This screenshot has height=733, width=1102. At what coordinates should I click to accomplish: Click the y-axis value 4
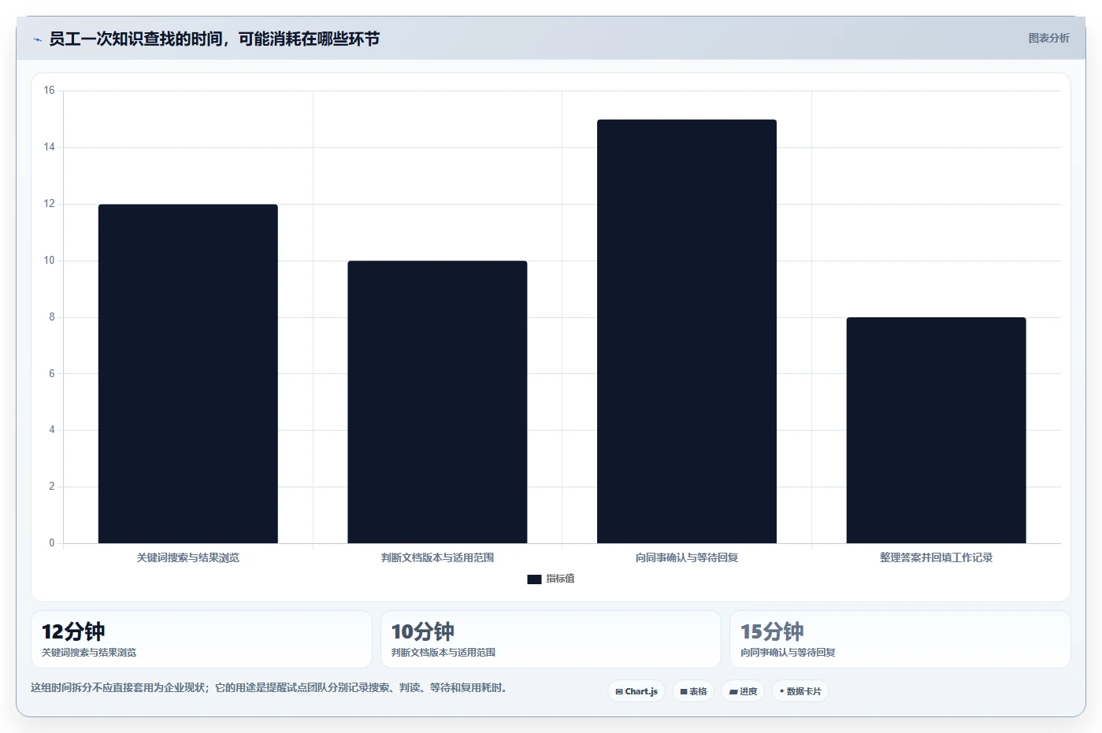coord(52,430)
